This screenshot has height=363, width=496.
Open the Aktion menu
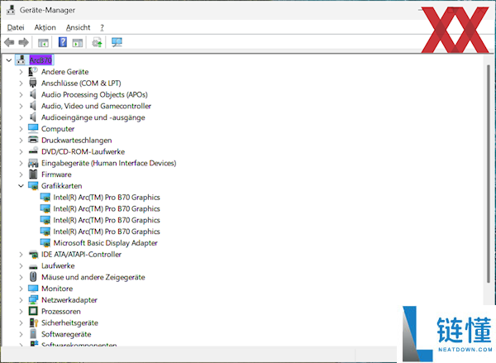pos(45,27)
